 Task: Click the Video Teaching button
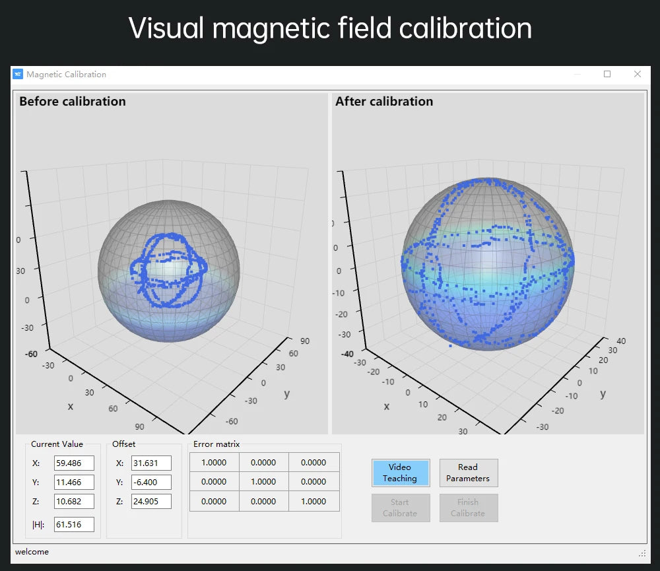(401, 473)
